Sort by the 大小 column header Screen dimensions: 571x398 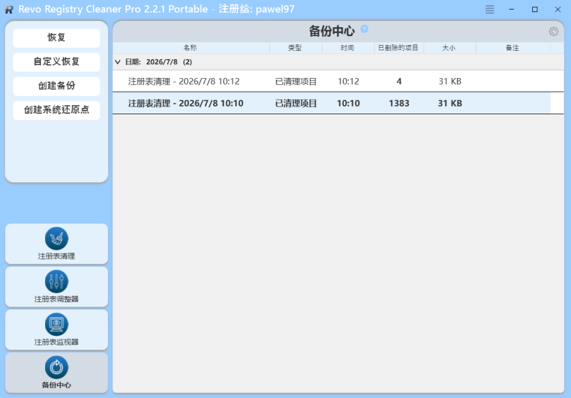tap(450, 48)
